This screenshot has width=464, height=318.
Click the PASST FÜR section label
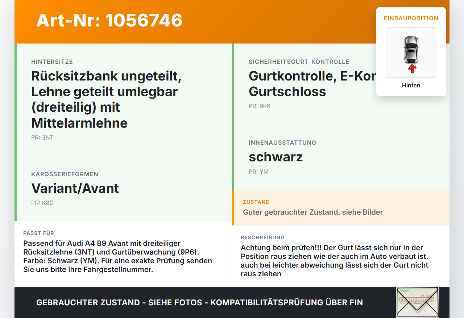click(x=38, y=233)
